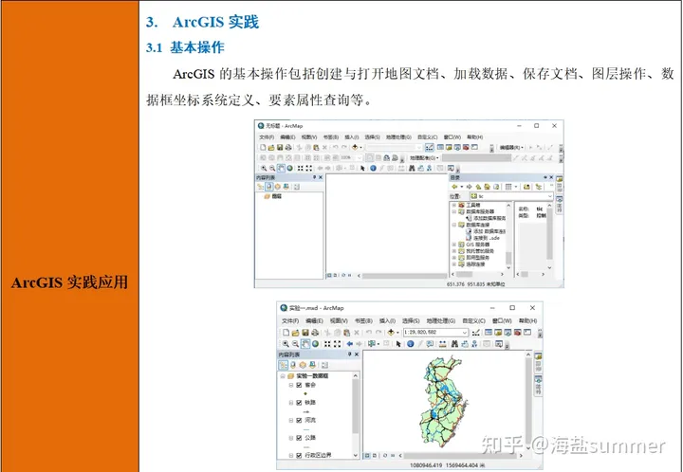Screen dimensions: 683x472
Task: Click Connect To Folder icon in Catalog panel
Action: tap(526, 187)
